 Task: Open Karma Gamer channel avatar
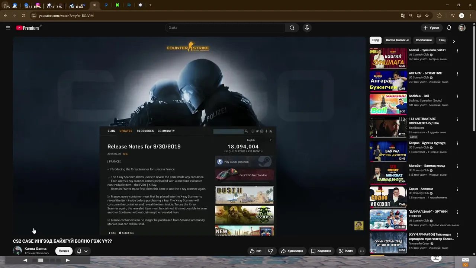coord(17,251)
